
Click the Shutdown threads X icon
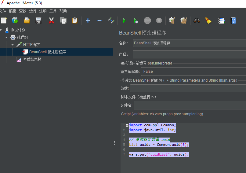pos(159,20)
